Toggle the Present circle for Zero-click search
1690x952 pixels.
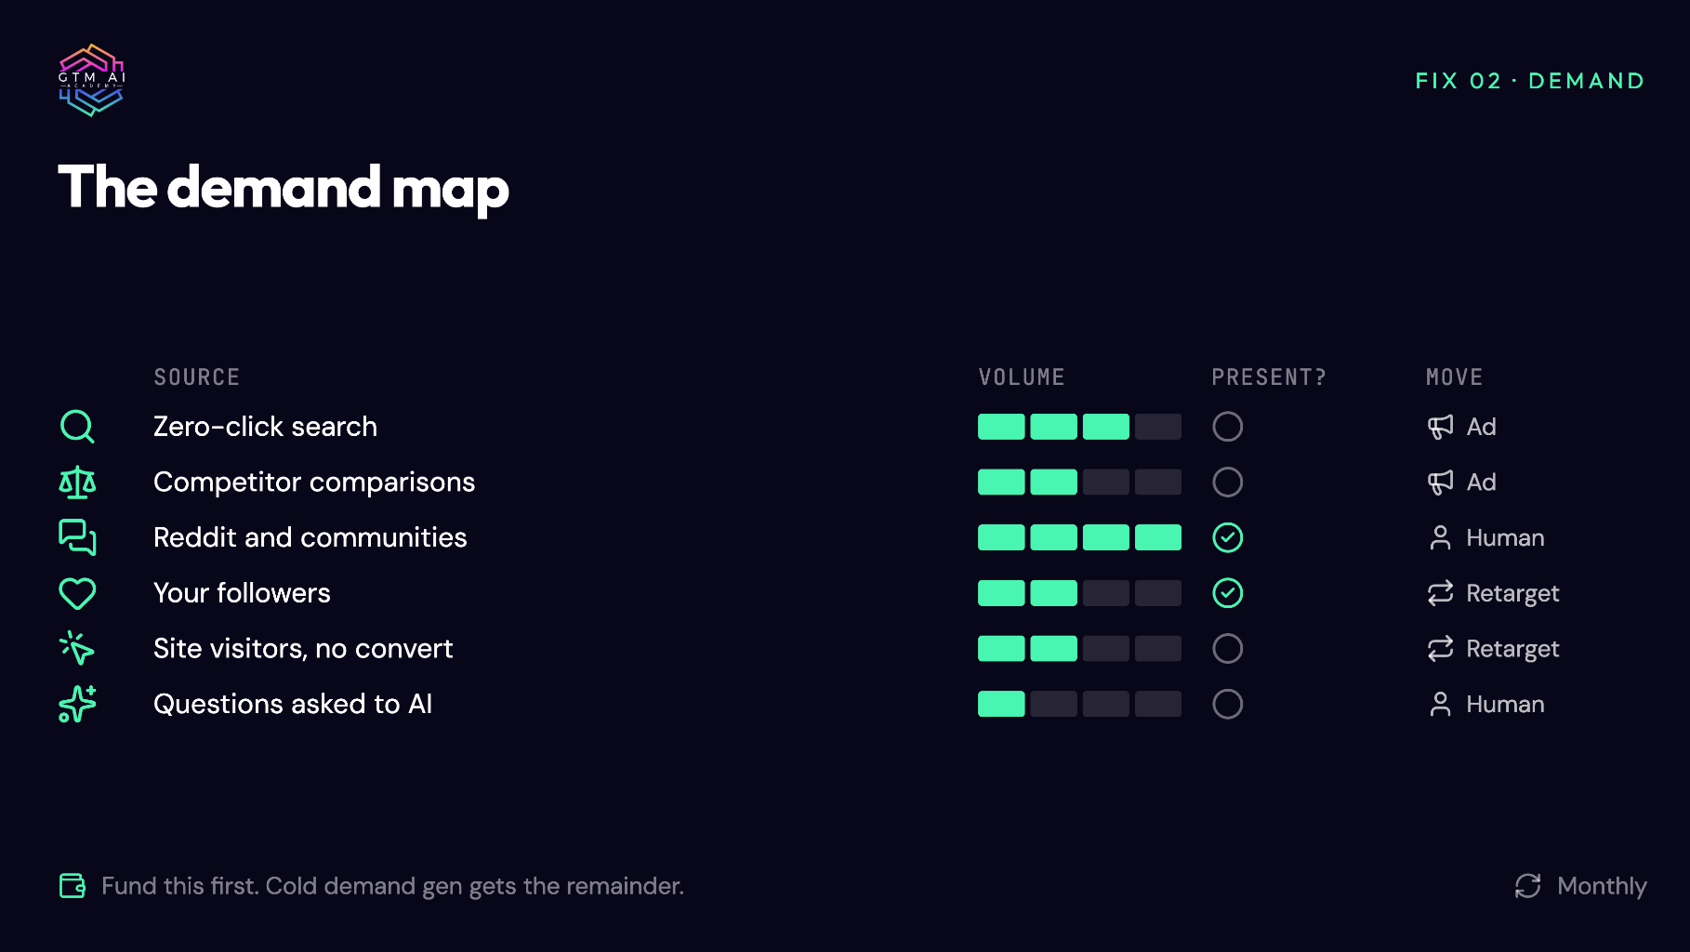pos(1227,427)
